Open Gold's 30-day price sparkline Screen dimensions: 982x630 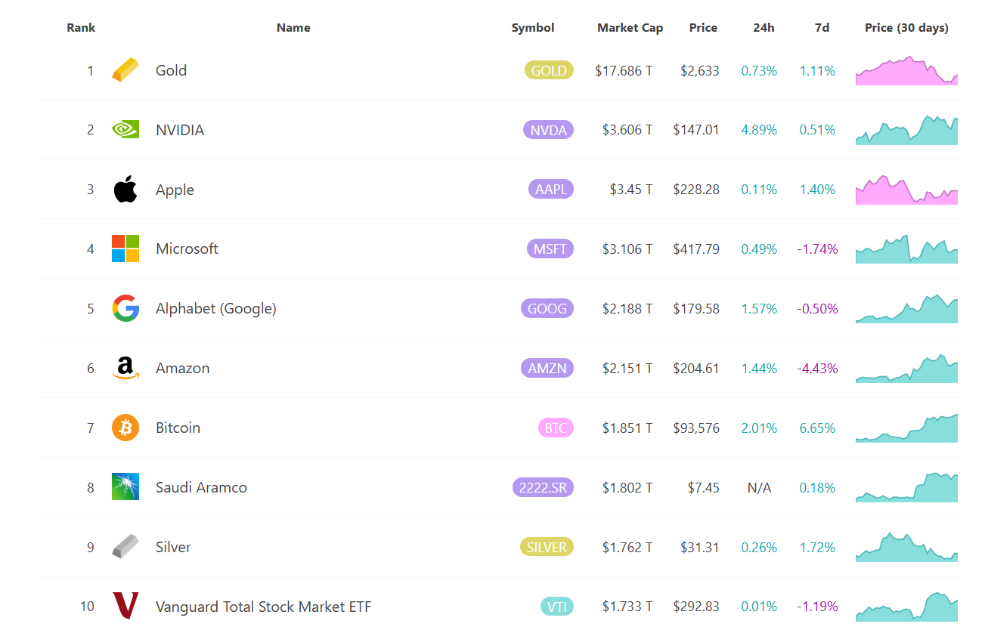[906, 70]
